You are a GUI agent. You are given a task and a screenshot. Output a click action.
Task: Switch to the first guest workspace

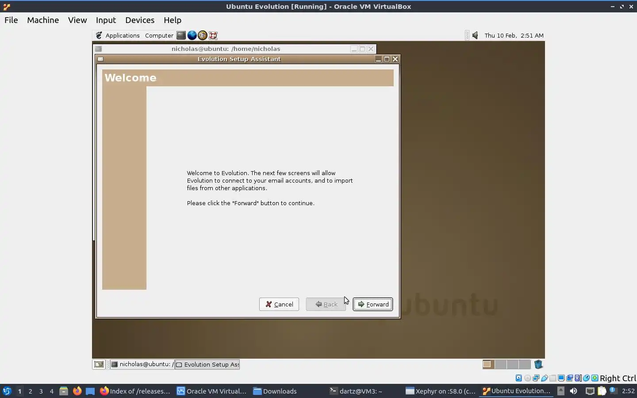pos(488,364)
